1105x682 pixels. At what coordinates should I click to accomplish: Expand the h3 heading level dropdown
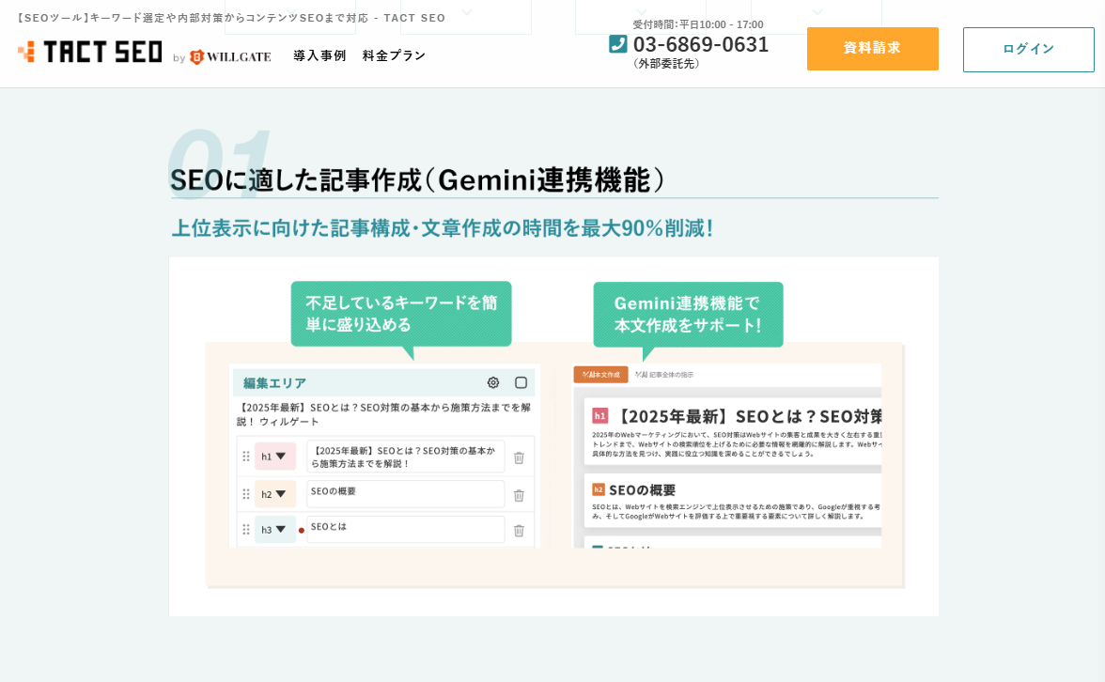274,530
